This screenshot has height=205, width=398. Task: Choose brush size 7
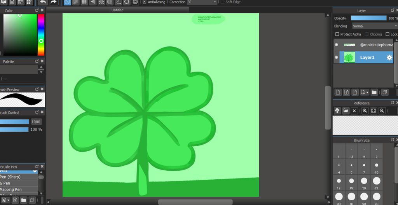point(364,167)
